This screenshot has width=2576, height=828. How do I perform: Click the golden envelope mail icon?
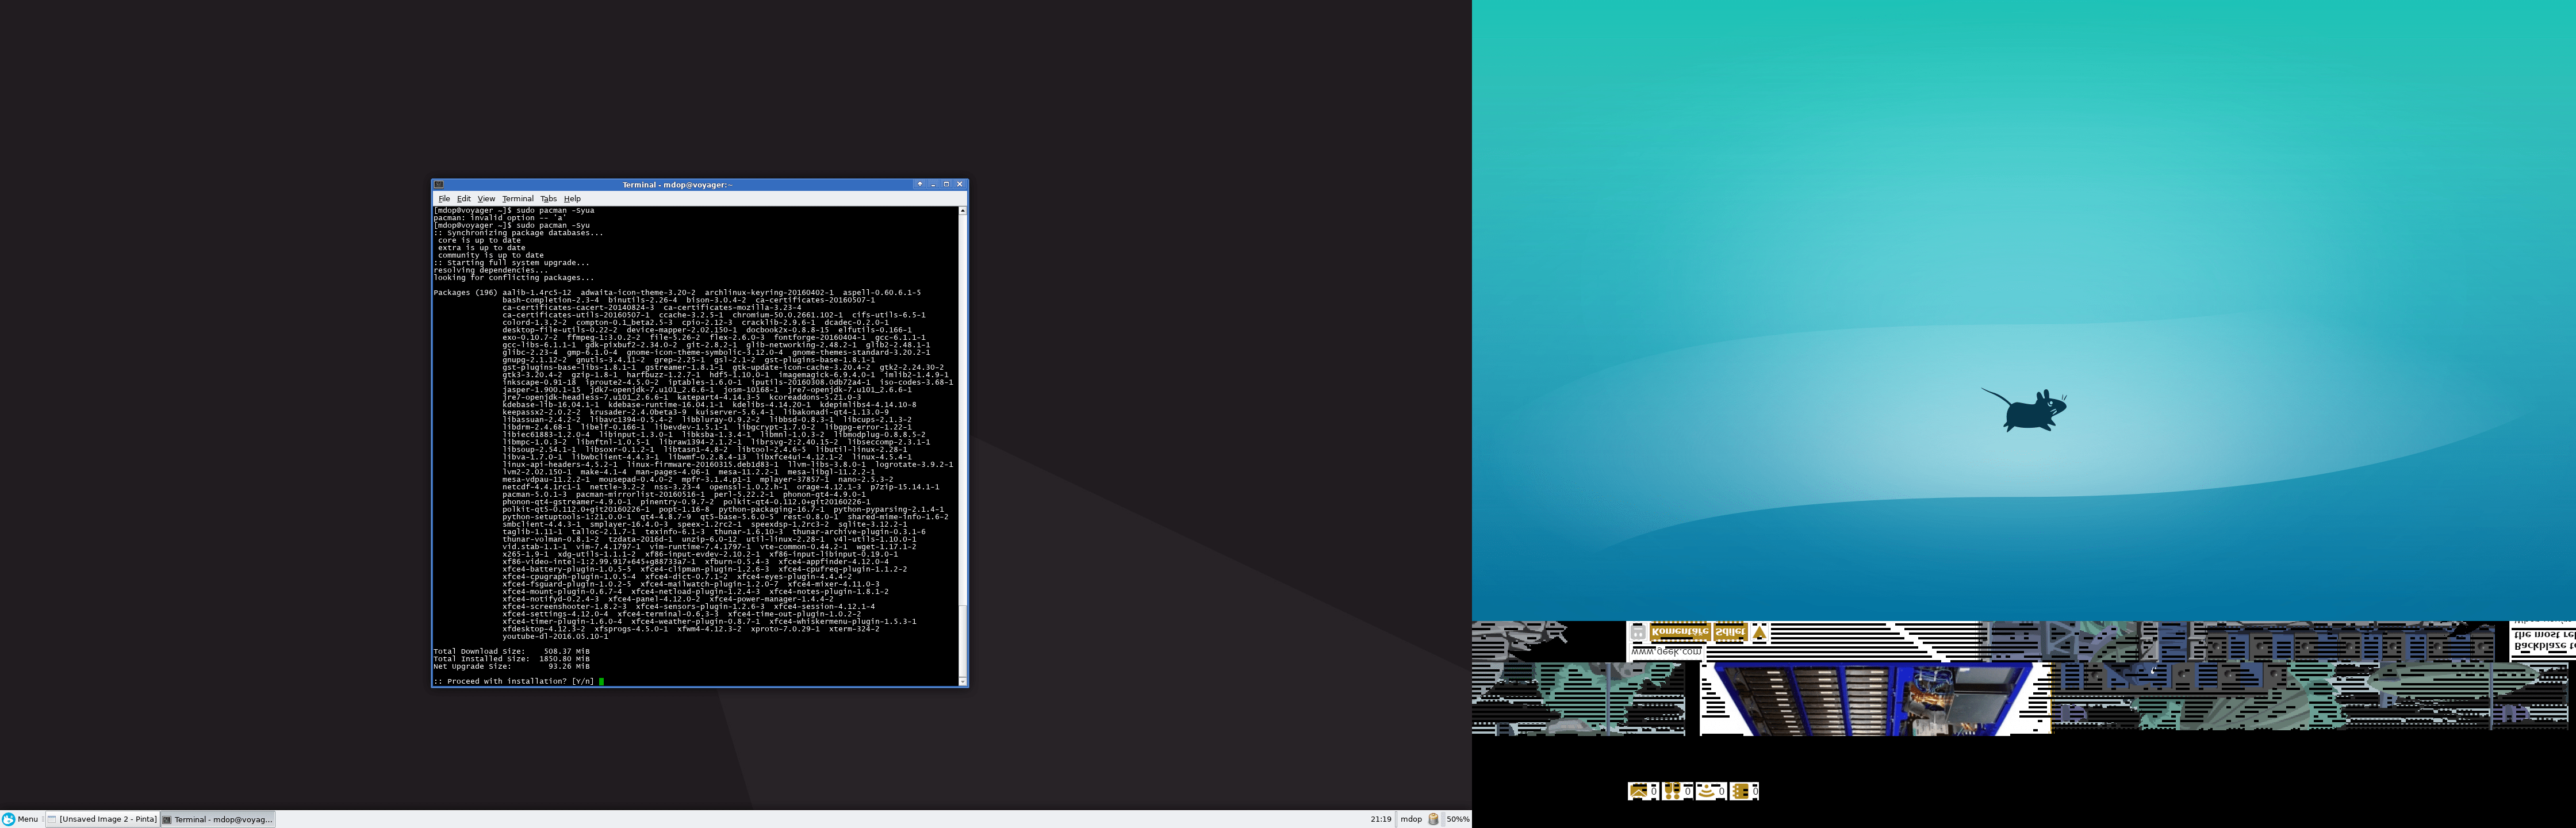[1638, 791]
